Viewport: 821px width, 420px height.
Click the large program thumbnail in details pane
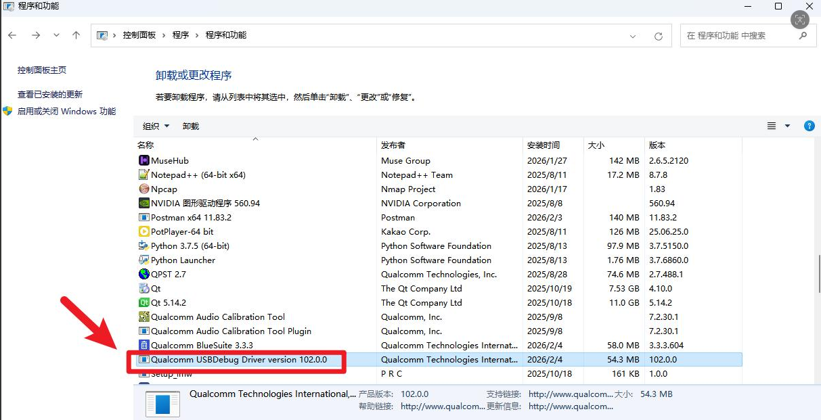pyautogui.click(x=162, y=404)
